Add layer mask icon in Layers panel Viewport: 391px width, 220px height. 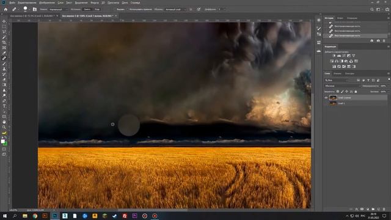362,209
